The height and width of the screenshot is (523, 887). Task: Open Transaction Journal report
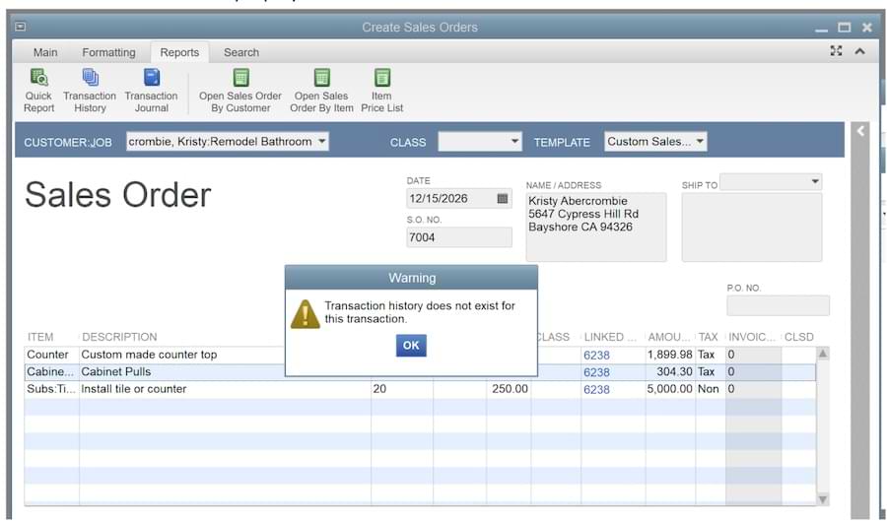(151, 91)
